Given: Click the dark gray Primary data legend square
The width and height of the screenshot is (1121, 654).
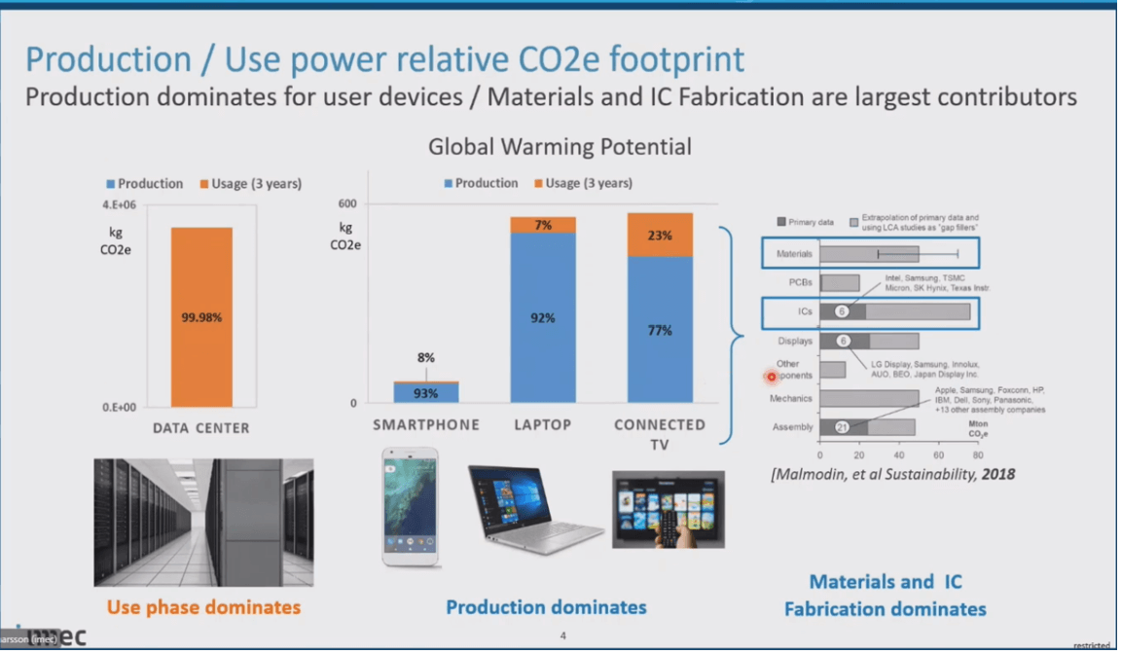Looking at the screenshot, I should coord(781,222).
